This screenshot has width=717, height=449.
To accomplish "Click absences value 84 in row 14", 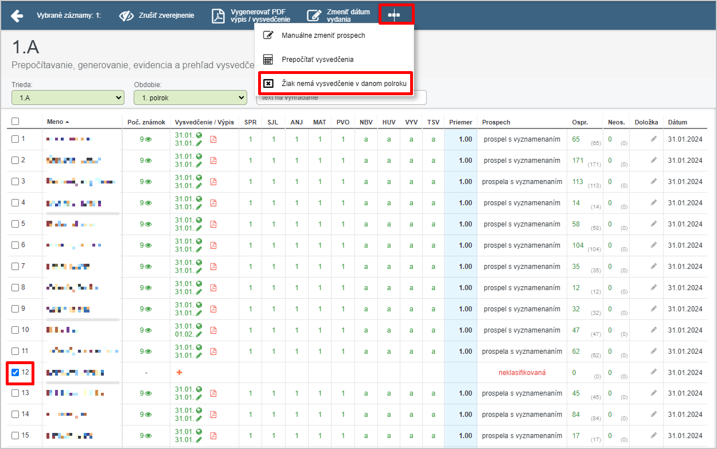I will pyautogui.click(x=576, y=415).
